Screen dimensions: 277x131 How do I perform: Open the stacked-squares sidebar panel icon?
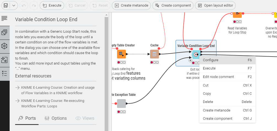coord(4,32)
